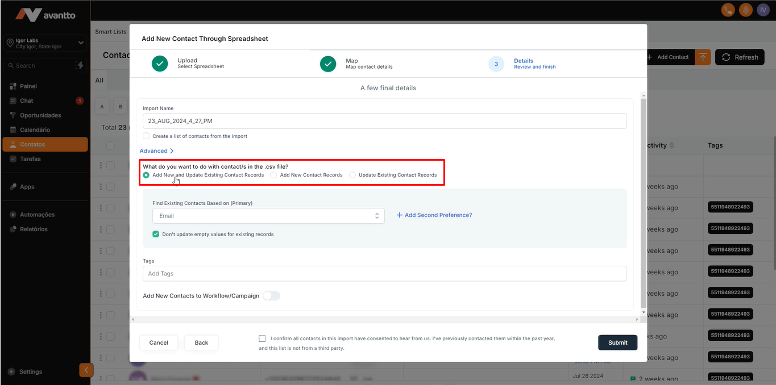Open Oportunidades in the sidebar

click(x=40, y=115)
